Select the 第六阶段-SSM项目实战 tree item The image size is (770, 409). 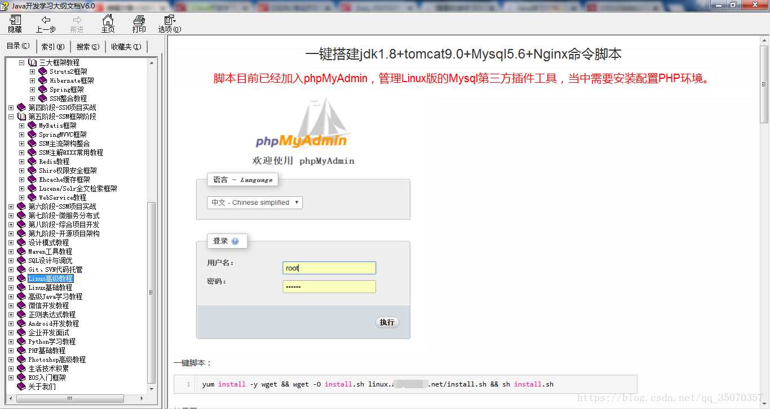click(x=63, y=206)
